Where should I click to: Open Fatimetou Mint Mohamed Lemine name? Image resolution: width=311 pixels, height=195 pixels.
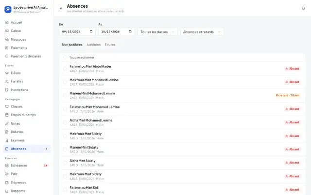[x=95, y=107]
